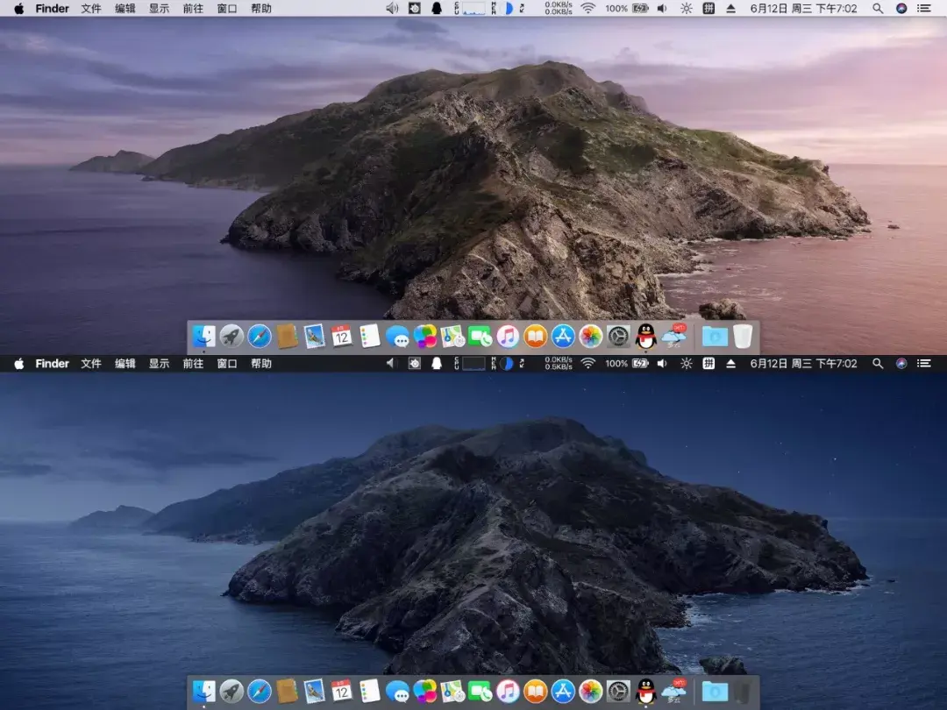Screen dimensions: 947x710
Task: Start QQ from the Dock
Action: point(645,336)
